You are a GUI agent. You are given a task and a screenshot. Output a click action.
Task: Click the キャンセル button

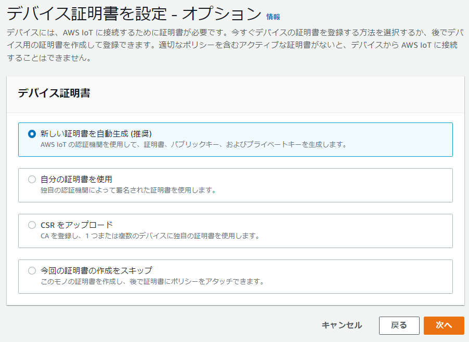point(342,325)
